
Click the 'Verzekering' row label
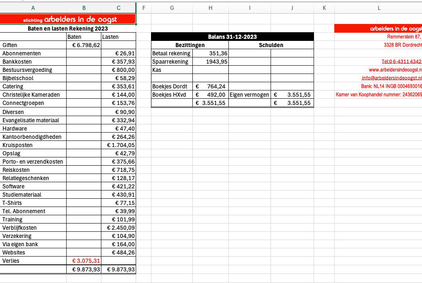click(x=17, y=236)
